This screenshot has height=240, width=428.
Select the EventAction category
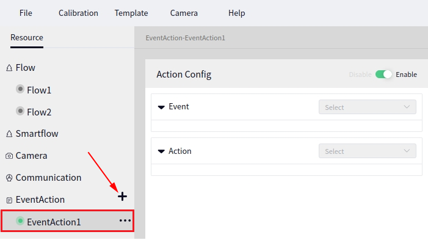[40, 200]
